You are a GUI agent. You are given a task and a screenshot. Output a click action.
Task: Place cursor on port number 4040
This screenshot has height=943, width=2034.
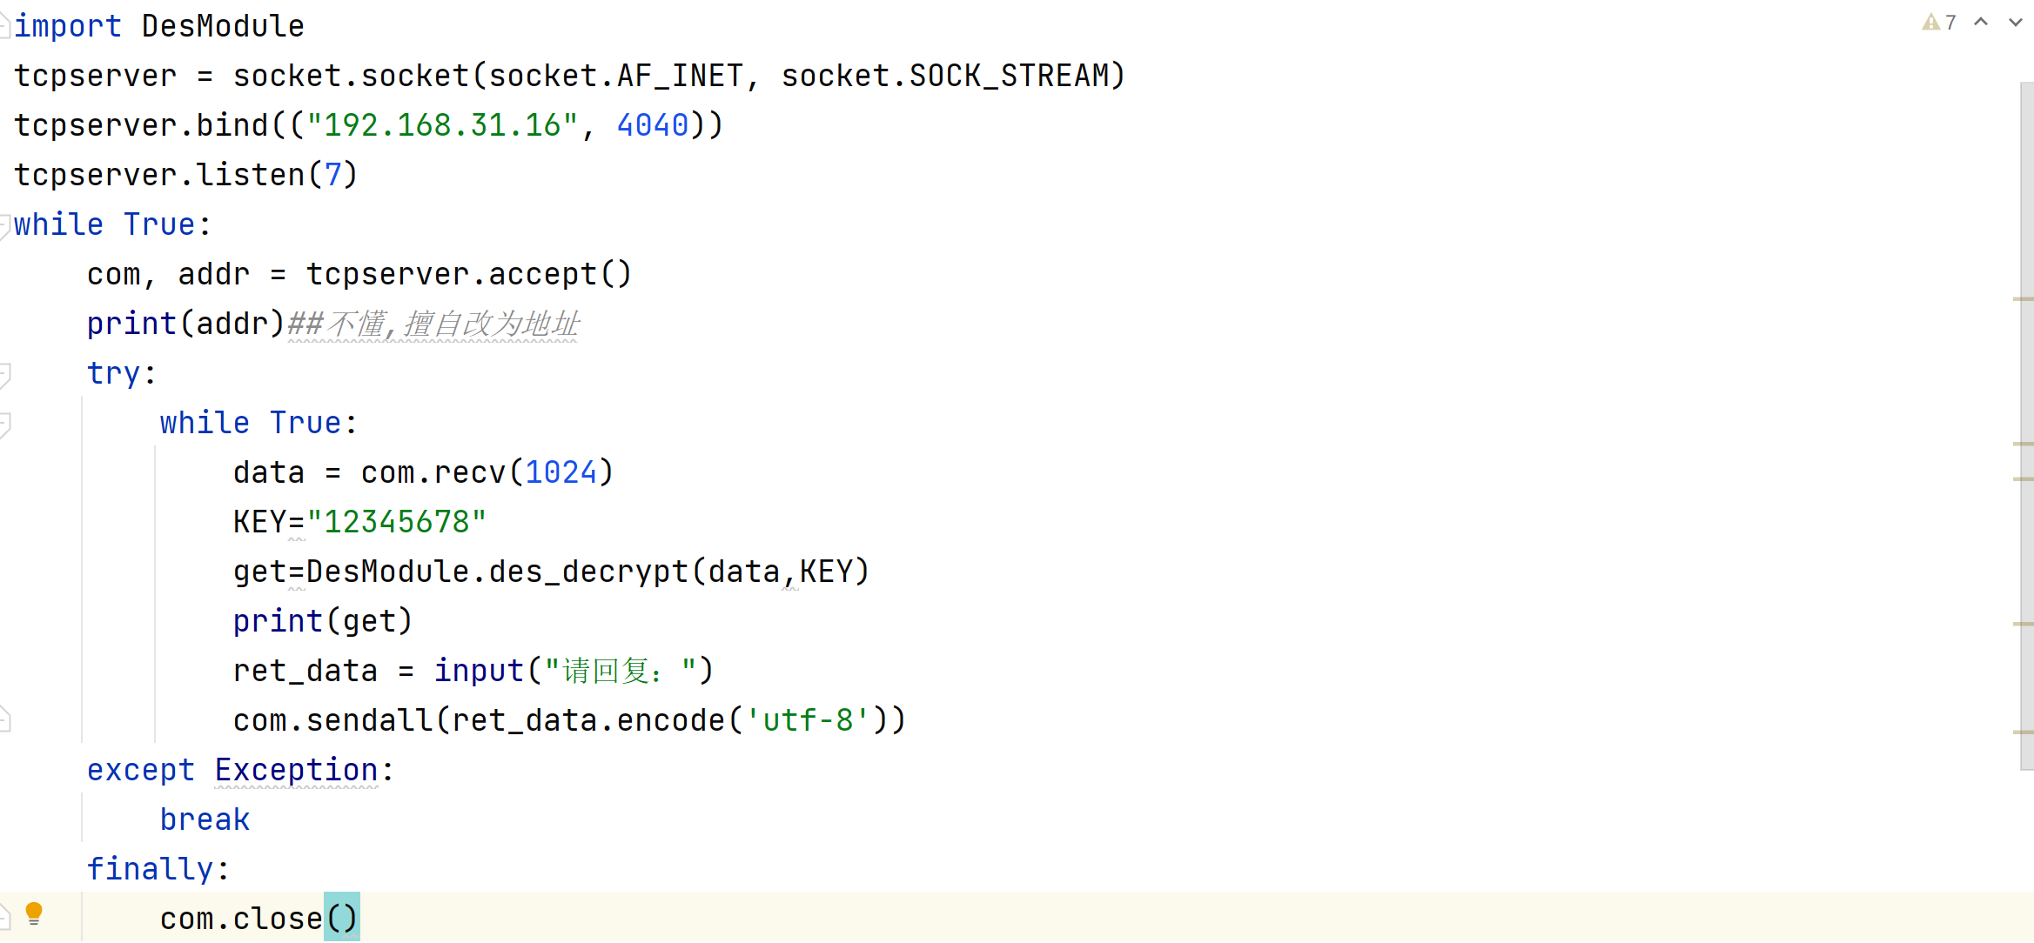[653, 125]
